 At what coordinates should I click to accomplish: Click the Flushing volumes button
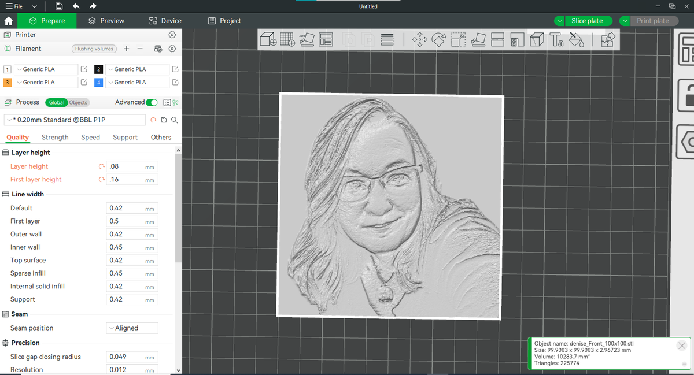94,49
